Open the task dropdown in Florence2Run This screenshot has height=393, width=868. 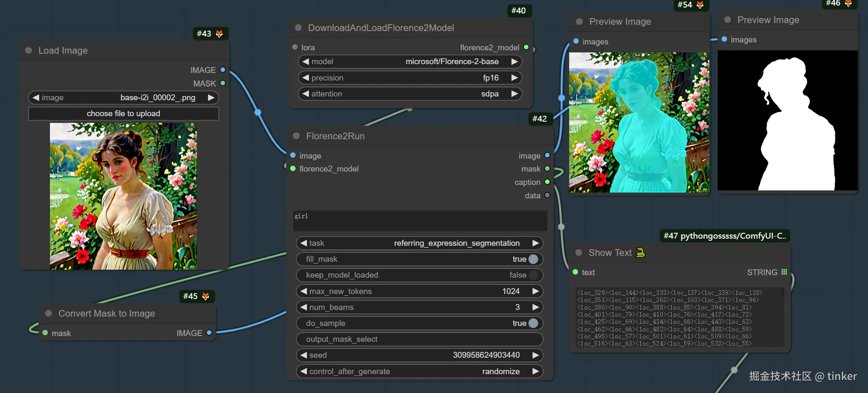[x=419, y=243]
